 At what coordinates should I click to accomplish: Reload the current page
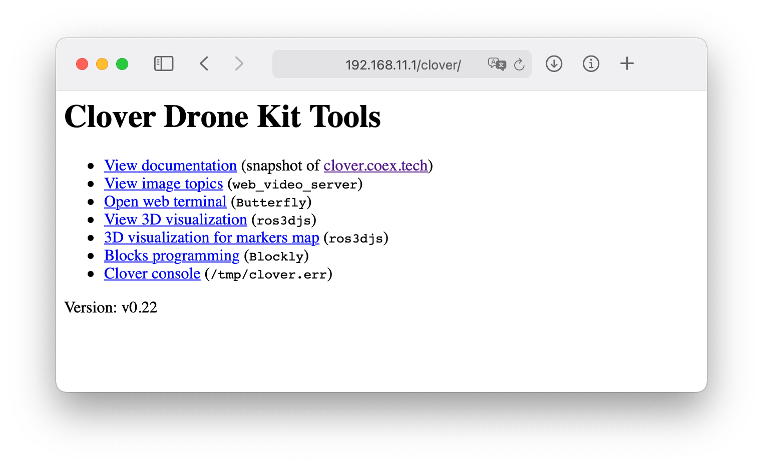pos(520,64)
